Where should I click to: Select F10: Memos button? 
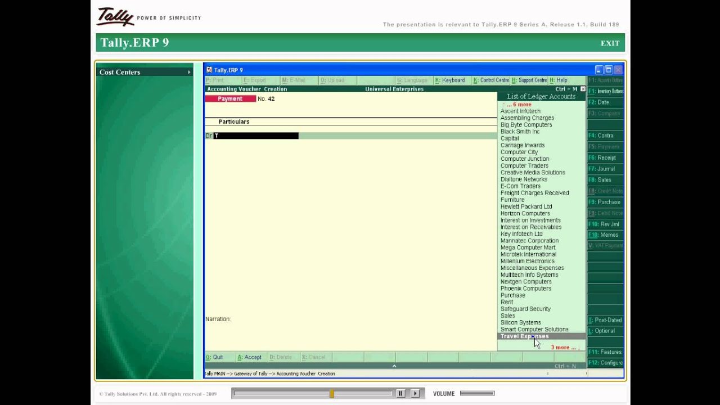coord(605,235)
